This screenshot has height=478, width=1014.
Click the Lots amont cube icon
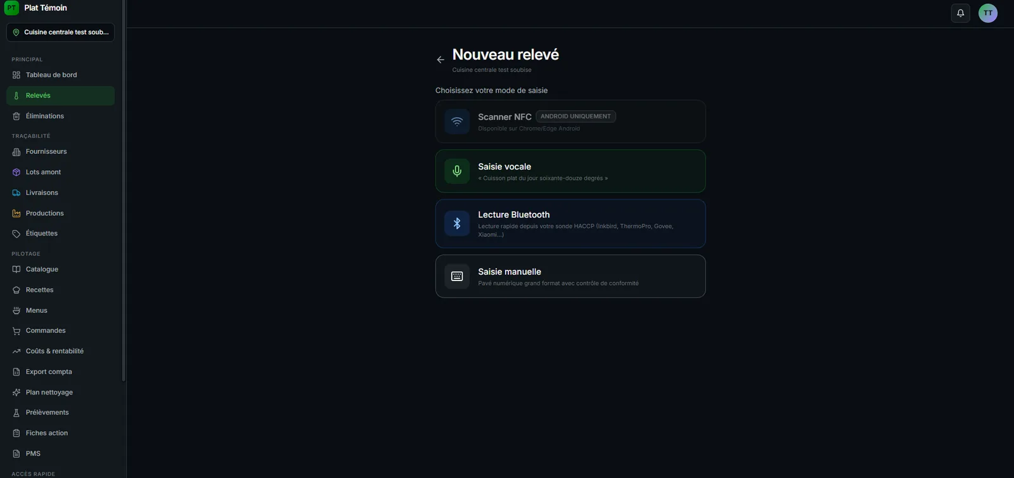pyautogui.click(x=16, y=172)
